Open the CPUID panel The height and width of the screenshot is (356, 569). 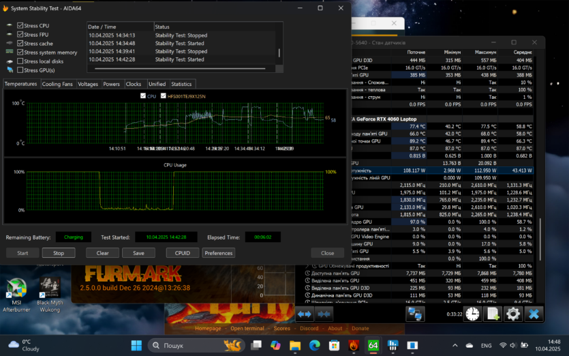point(183,253)
